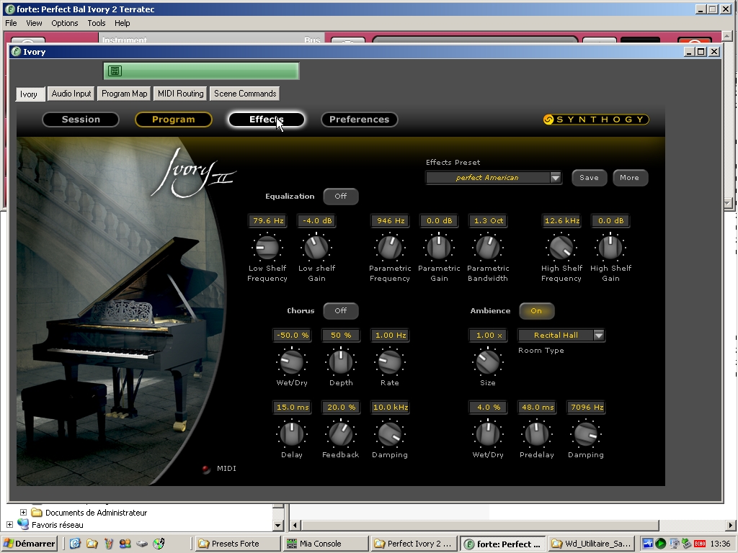Switch to Presets Forte taskbar window
Screen dimensions: 738x553
click(x=237, y=544)
